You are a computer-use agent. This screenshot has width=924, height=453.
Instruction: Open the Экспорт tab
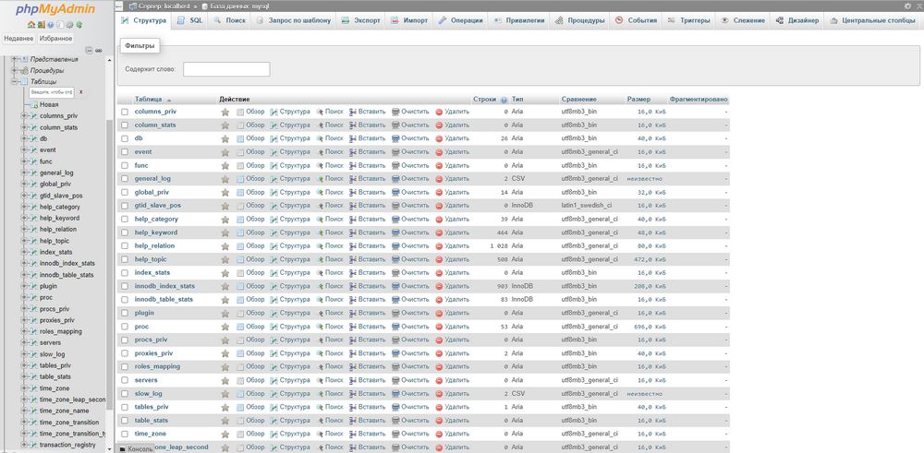tap(361, 20)
